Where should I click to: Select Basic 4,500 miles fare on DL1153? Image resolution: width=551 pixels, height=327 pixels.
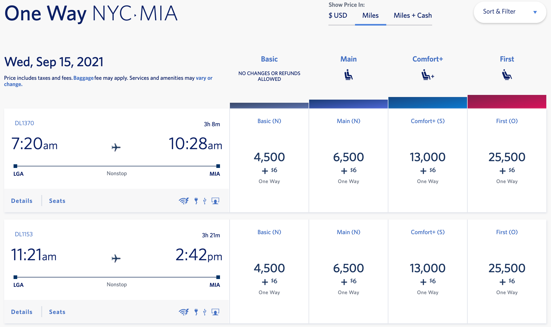tap(269, 271)
